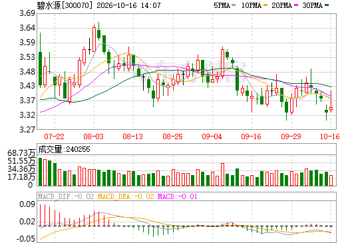Select the 10PMA legend label
346x243 pixels.
[252, 5]
